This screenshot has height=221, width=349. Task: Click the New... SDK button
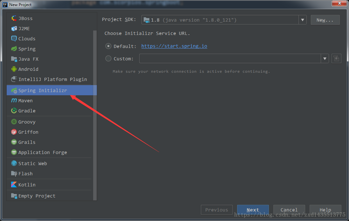[x=325, y=20]
